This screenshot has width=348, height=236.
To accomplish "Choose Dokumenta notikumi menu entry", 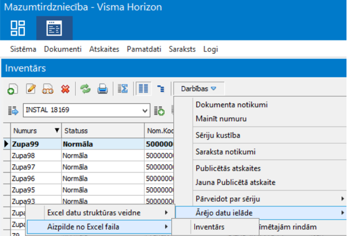I will click(x=232, y=104).
